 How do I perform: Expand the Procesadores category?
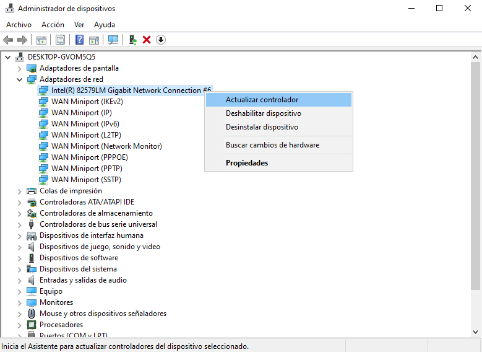(x=19, y=325)
